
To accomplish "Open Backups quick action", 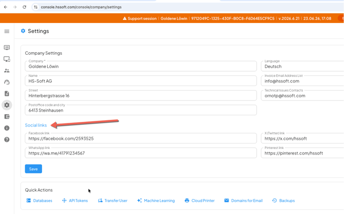I will coord(283,201).
